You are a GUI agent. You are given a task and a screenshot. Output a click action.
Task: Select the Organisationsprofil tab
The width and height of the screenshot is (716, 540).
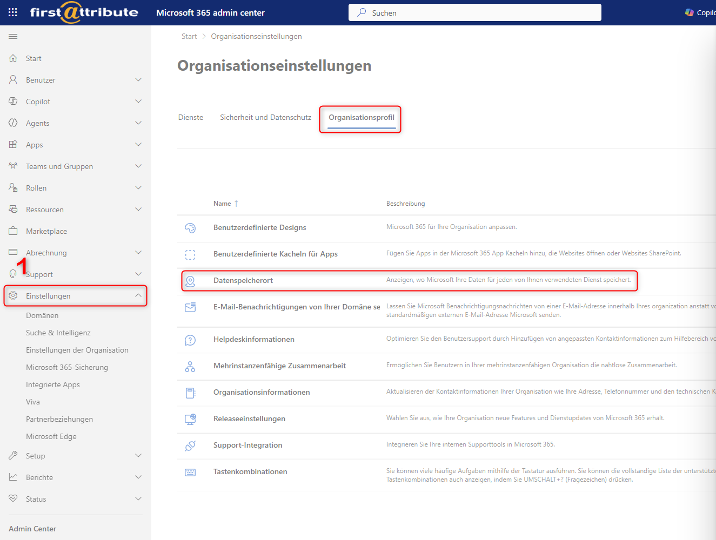pos(362,117)
